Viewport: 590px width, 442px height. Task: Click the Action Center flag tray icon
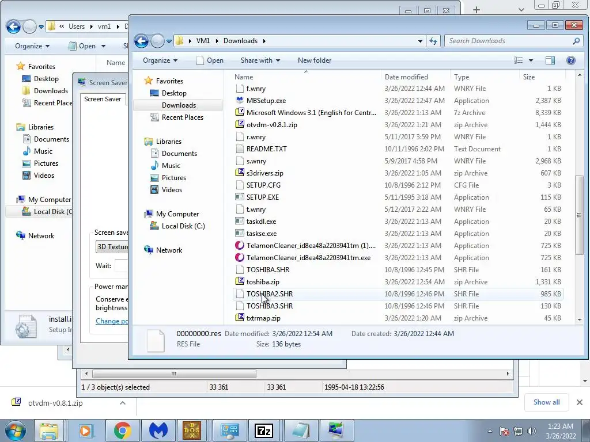pyautogui.click(x=504, y=431)
